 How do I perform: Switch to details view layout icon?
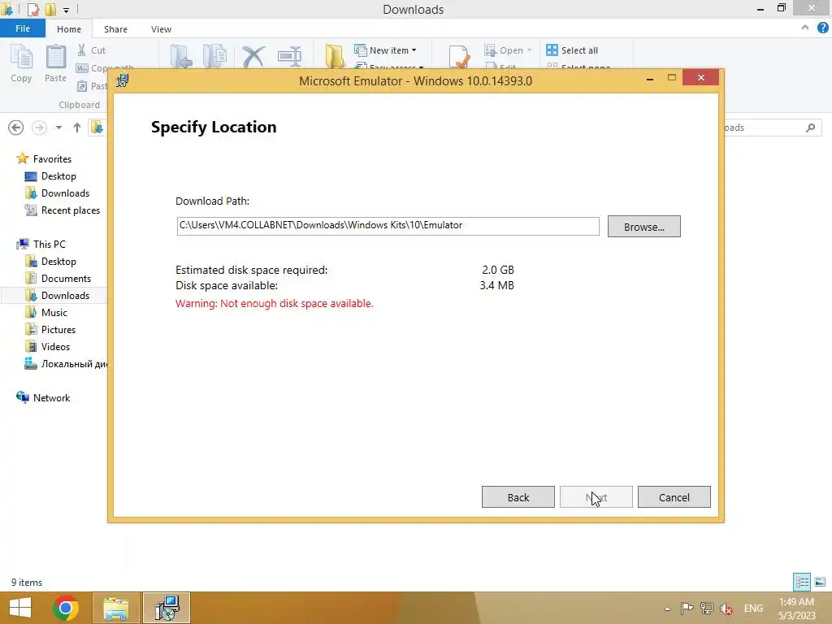(x=802, y=582)
